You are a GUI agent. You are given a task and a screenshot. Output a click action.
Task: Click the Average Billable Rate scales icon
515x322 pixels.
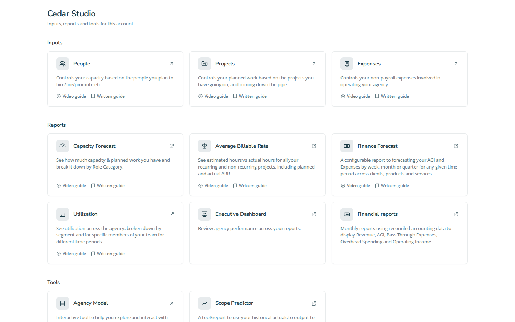[205, 146]
